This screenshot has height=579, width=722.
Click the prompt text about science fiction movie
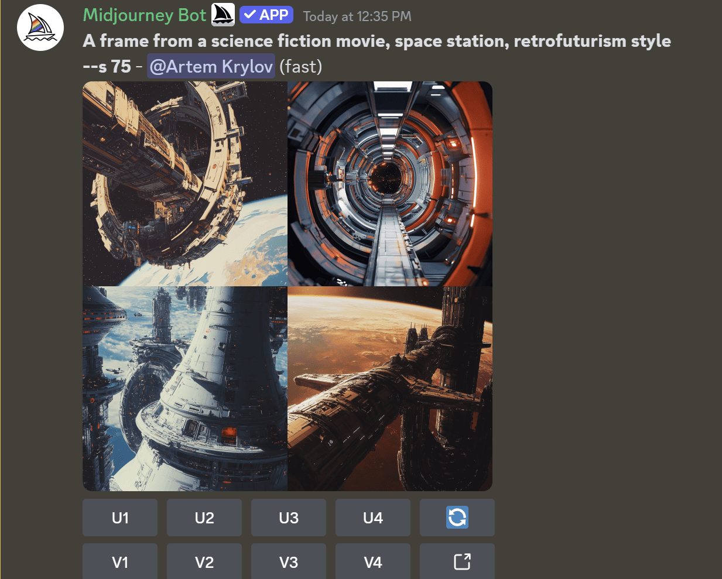coord(377,41)
